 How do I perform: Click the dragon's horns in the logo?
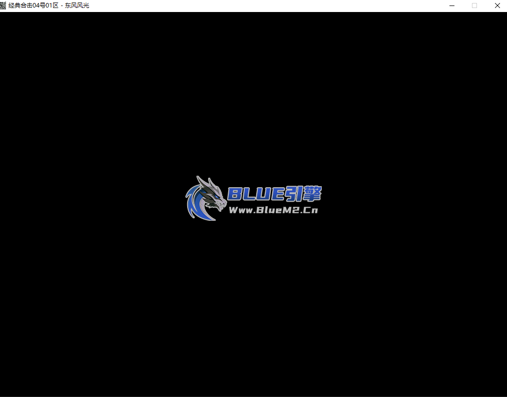click(203, 182)
